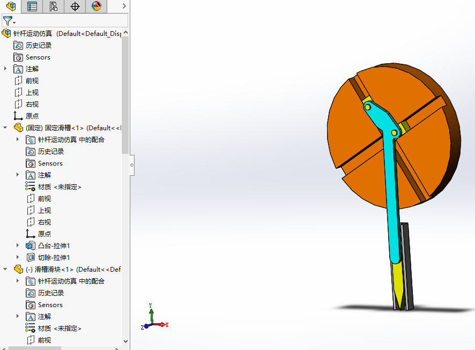Click the panel collapse handle on splitter
The width and height of the screenshot is (475, 350).
coord(132,165)
